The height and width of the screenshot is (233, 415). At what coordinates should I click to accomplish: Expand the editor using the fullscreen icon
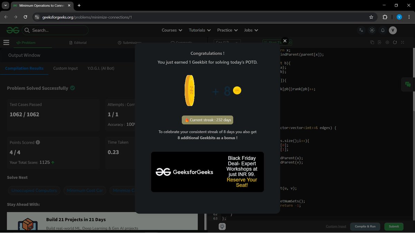[x=402, y=42]
